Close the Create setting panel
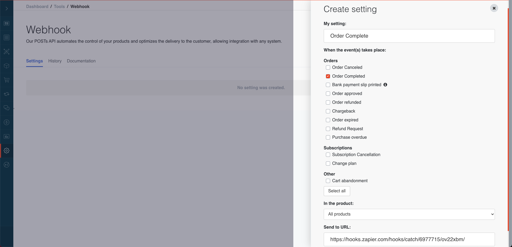Screen dimensions: 512x247 point(494,8)
